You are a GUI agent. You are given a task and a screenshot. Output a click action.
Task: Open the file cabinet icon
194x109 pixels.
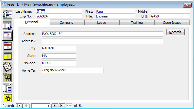point(8,77)
